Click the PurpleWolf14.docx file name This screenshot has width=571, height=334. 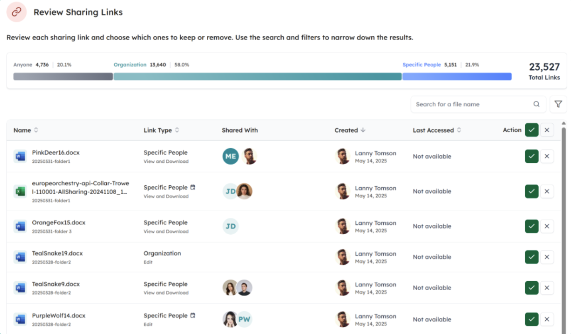tap(59, 315)
